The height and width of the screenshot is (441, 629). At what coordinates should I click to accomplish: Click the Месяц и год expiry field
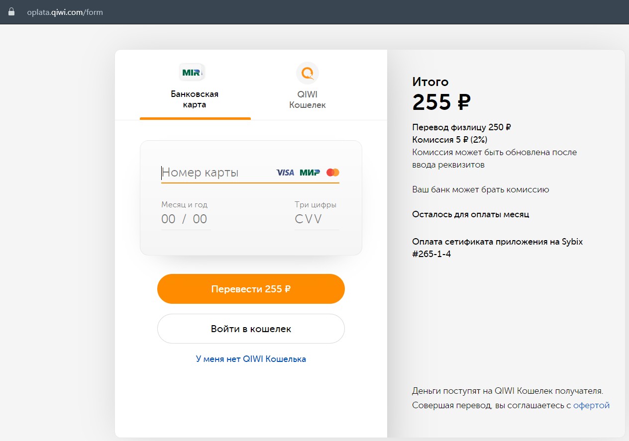[x=185, y=219]
